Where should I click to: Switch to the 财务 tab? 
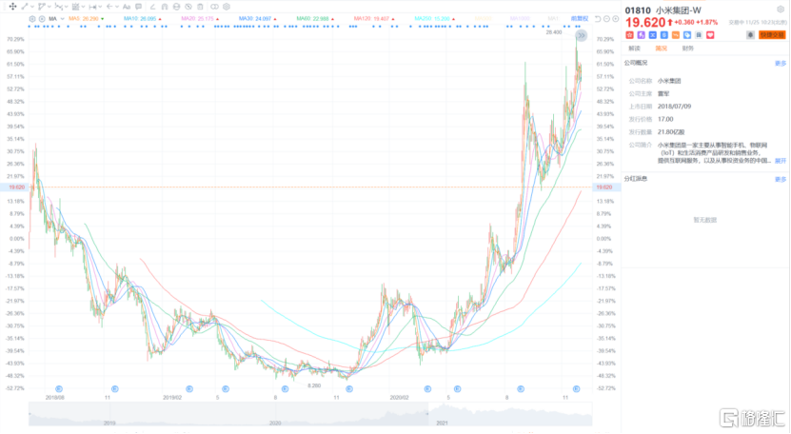[688, 49]
